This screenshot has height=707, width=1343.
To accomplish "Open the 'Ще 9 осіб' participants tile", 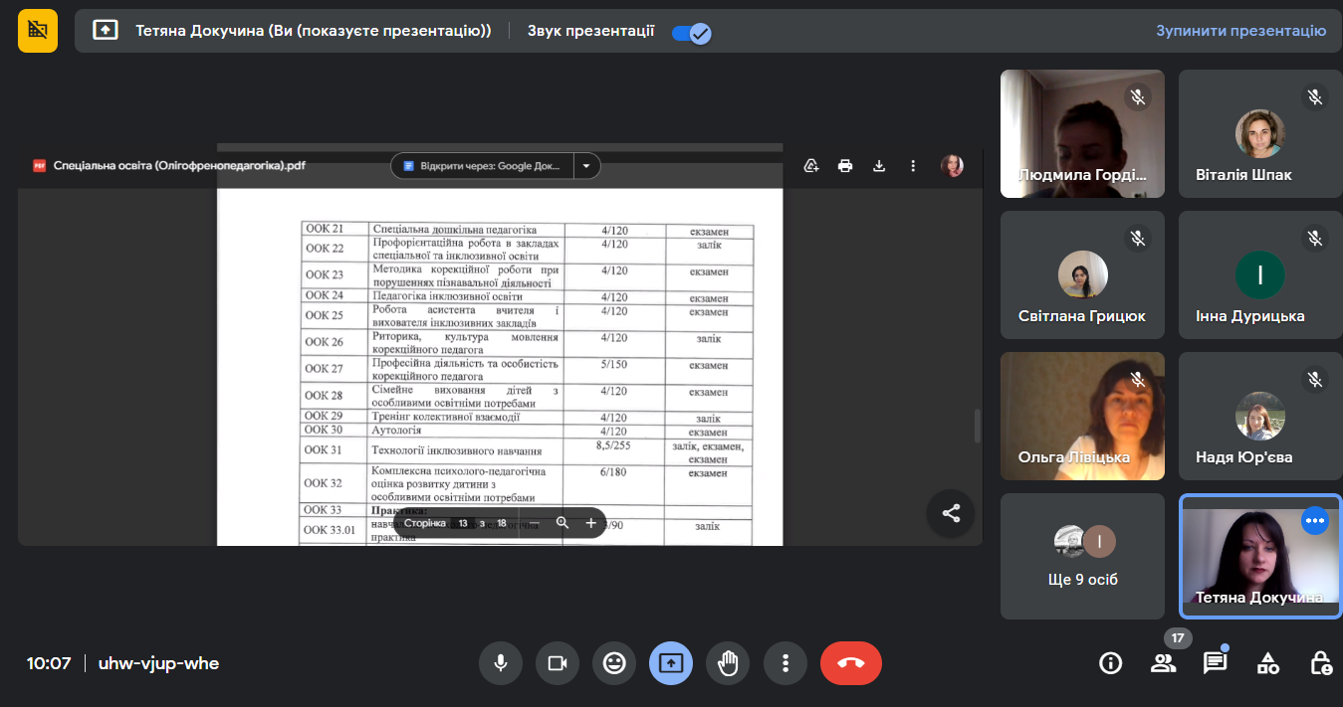I will pyautogui.click(x=1082, y=557).
